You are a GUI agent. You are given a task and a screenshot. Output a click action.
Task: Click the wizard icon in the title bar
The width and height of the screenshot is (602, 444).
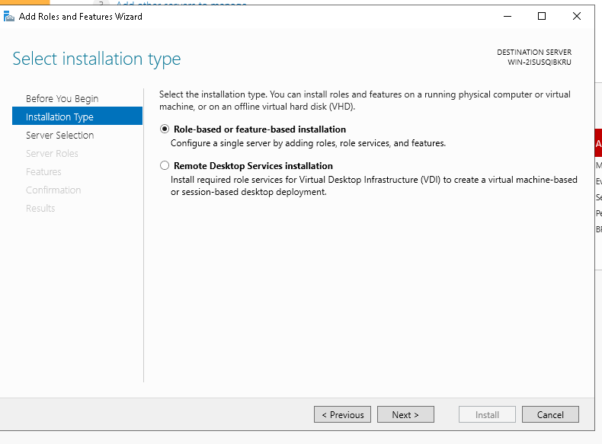click(x=9, y=16)
